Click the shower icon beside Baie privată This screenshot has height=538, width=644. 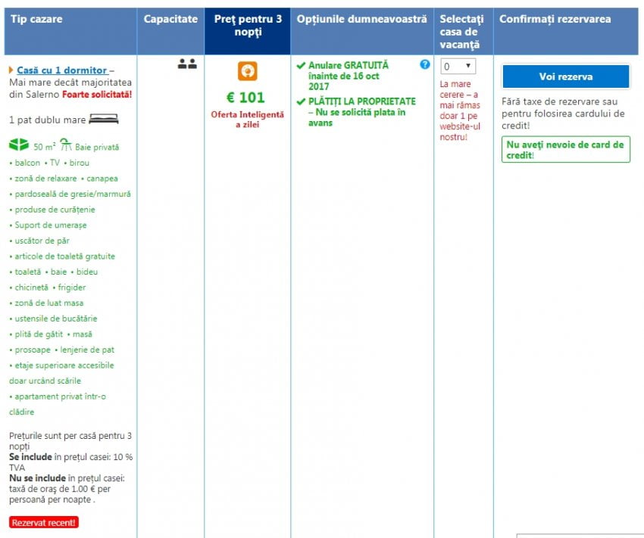click(66, 145)
